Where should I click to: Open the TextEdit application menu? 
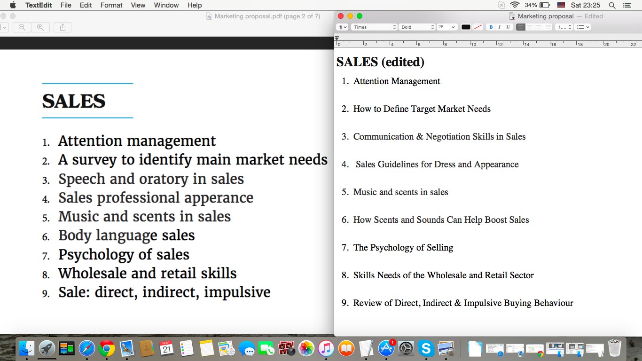click(x=39, y=5)
